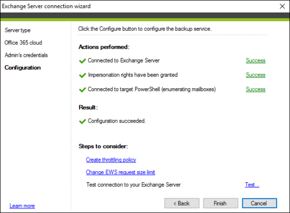View Success details for target PowerShell connection
Image resolution: width=290 pixels, height=213 pixels.
pos(256,89)
